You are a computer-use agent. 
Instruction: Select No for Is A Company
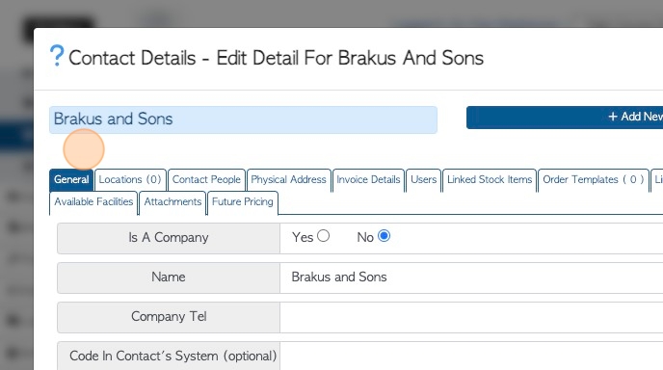[x=384, y=236]
